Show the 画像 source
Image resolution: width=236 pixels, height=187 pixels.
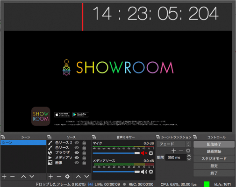pos(77,163)
